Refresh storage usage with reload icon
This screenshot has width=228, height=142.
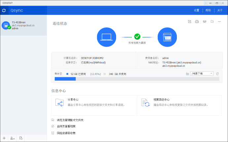[217, 74]
